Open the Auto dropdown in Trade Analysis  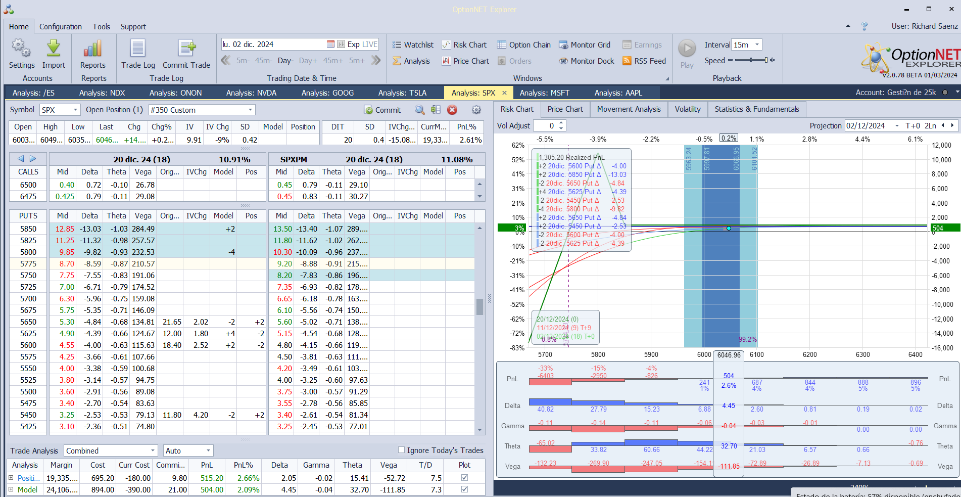tap(208, 450)
